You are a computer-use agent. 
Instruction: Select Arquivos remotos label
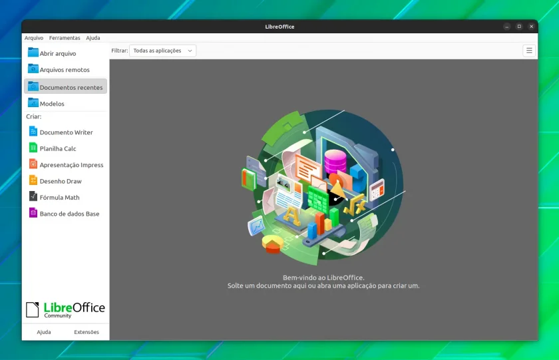click(65, 70)
